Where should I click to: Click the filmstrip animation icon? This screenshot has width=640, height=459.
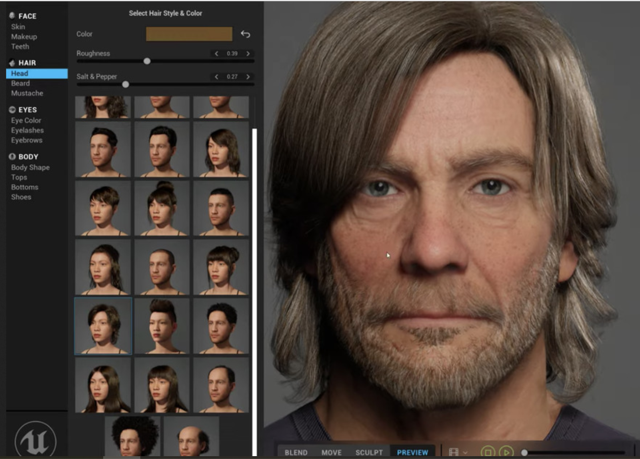tap(454, 452)
